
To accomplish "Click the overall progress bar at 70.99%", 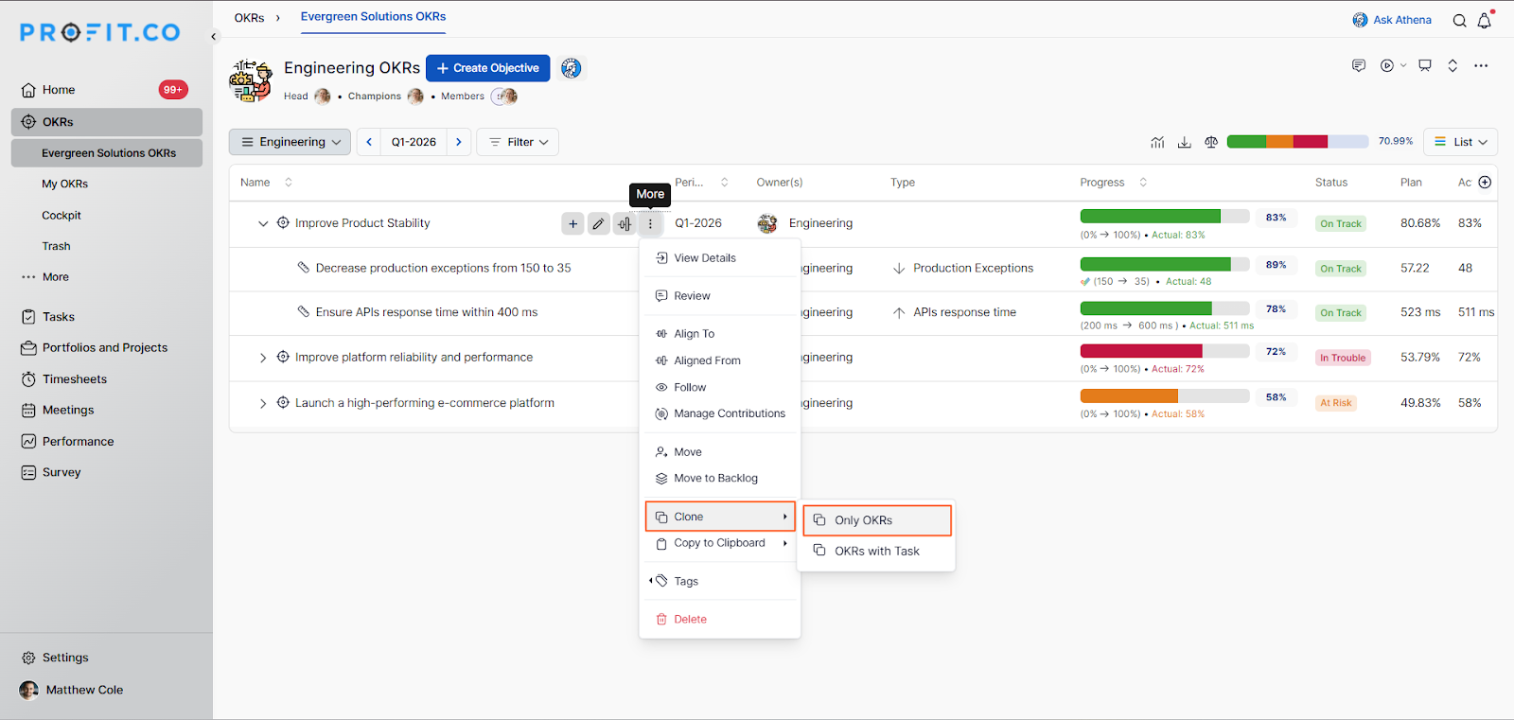I will [x=1296, y=142].
